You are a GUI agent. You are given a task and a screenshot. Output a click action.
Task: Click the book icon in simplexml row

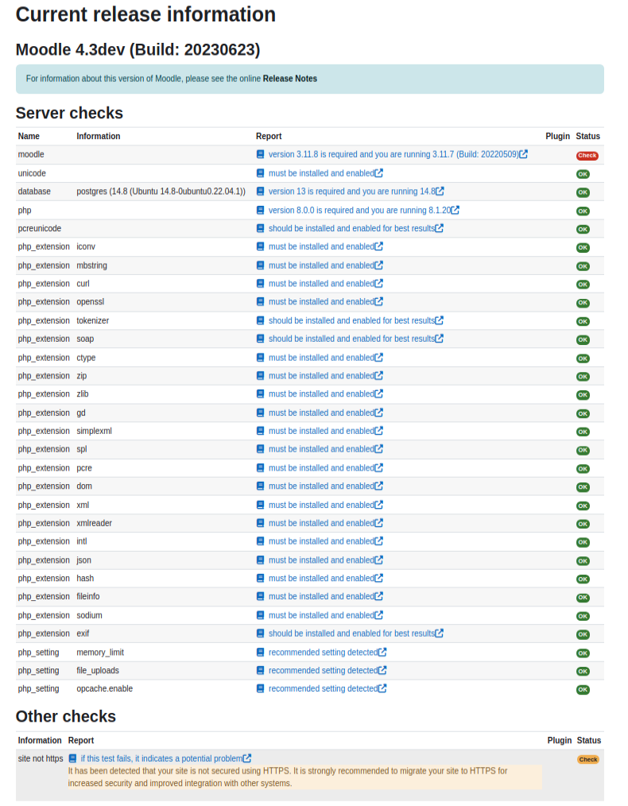(x=261, y=431)
